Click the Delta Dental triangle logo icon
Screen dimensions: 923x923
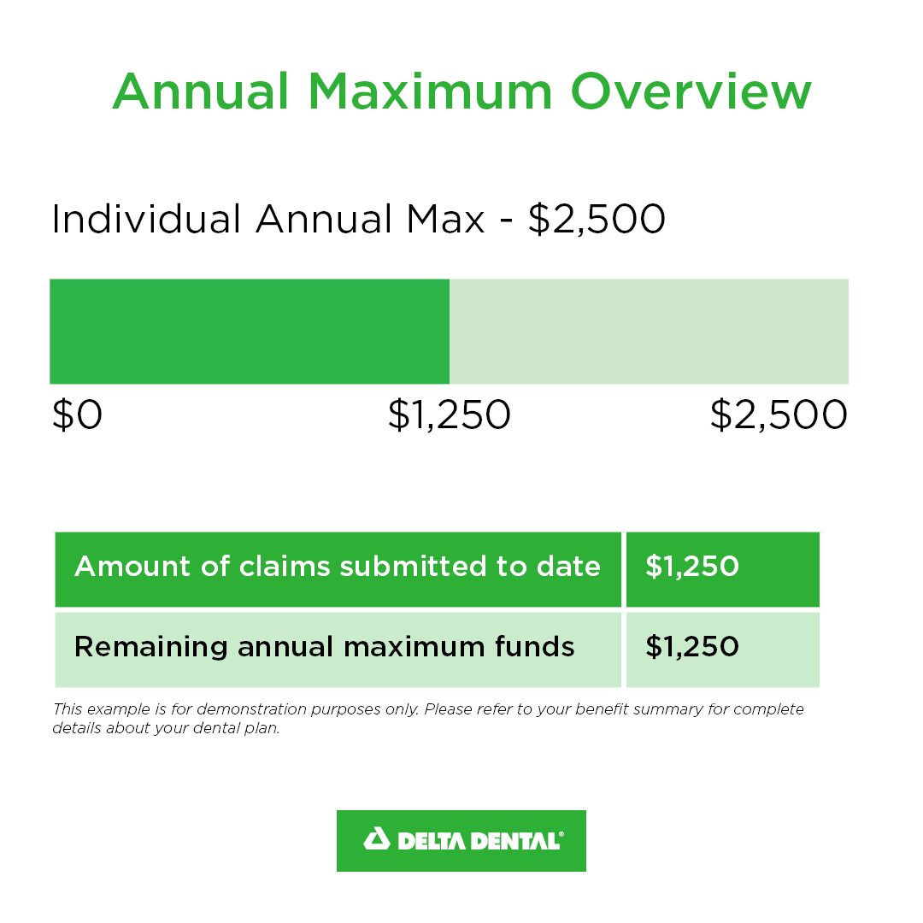point(377,839)
